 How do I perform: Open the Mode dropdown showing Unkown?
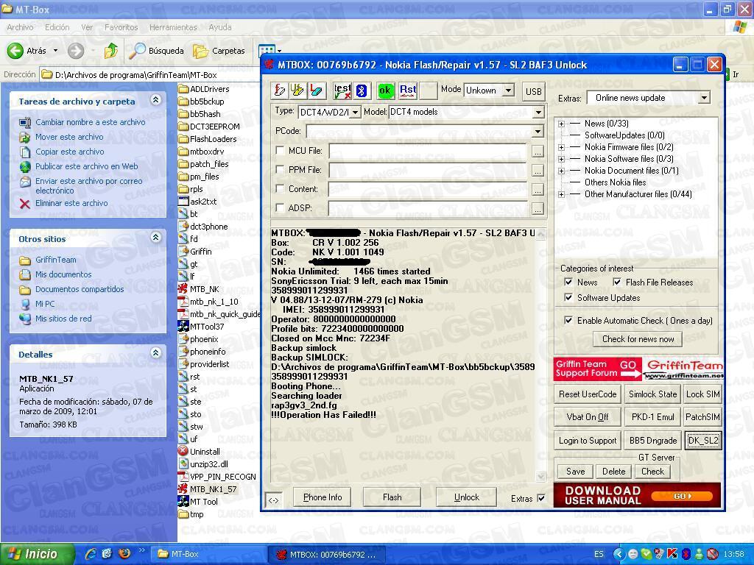click(508, 90)
